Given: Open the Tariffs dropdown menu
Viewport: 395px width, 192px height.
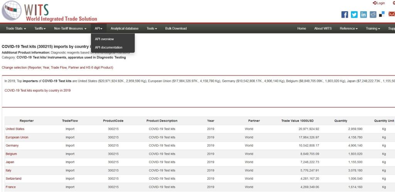Looking at the screenshot, I should tap(40, 28).
